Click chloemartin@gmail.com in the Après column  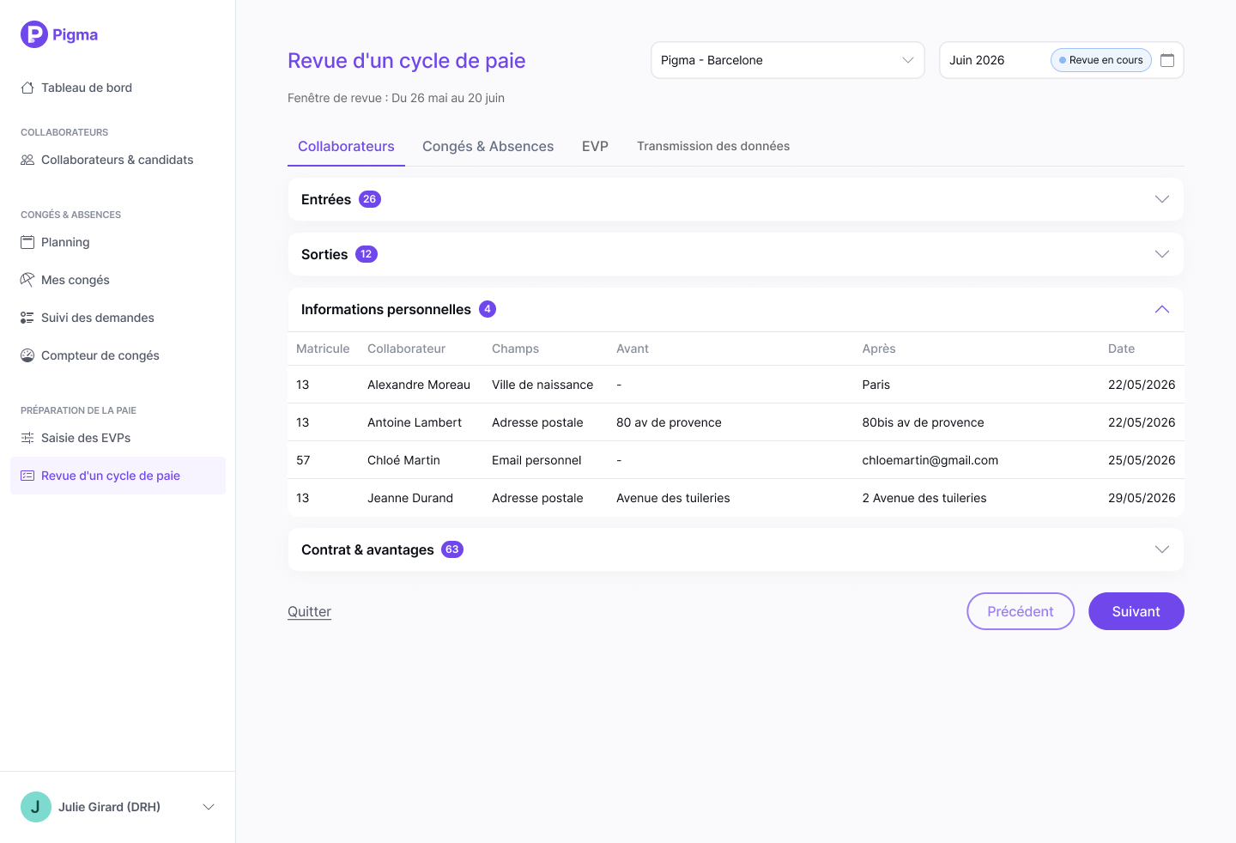(930, 460)
